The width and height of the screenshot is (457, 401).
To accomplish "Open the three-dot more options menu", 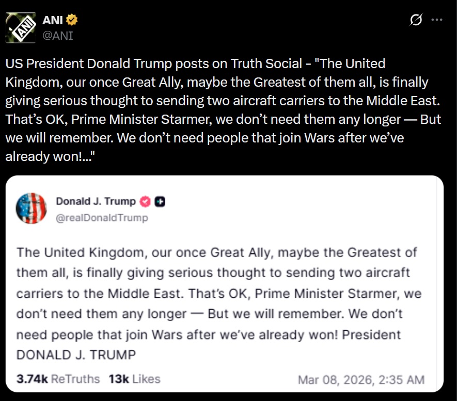I will point(437,20).
